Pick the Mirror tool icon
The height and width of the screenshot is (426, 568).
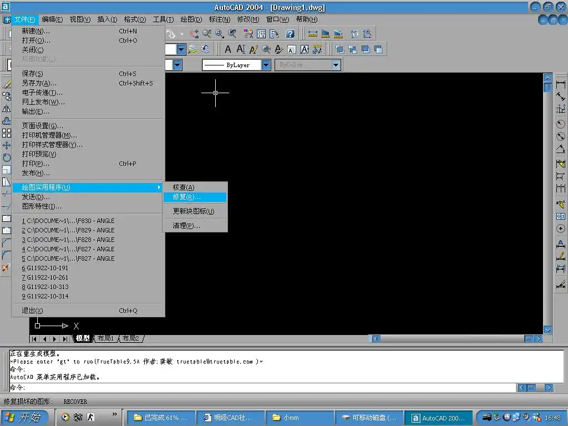coord(6,109)
